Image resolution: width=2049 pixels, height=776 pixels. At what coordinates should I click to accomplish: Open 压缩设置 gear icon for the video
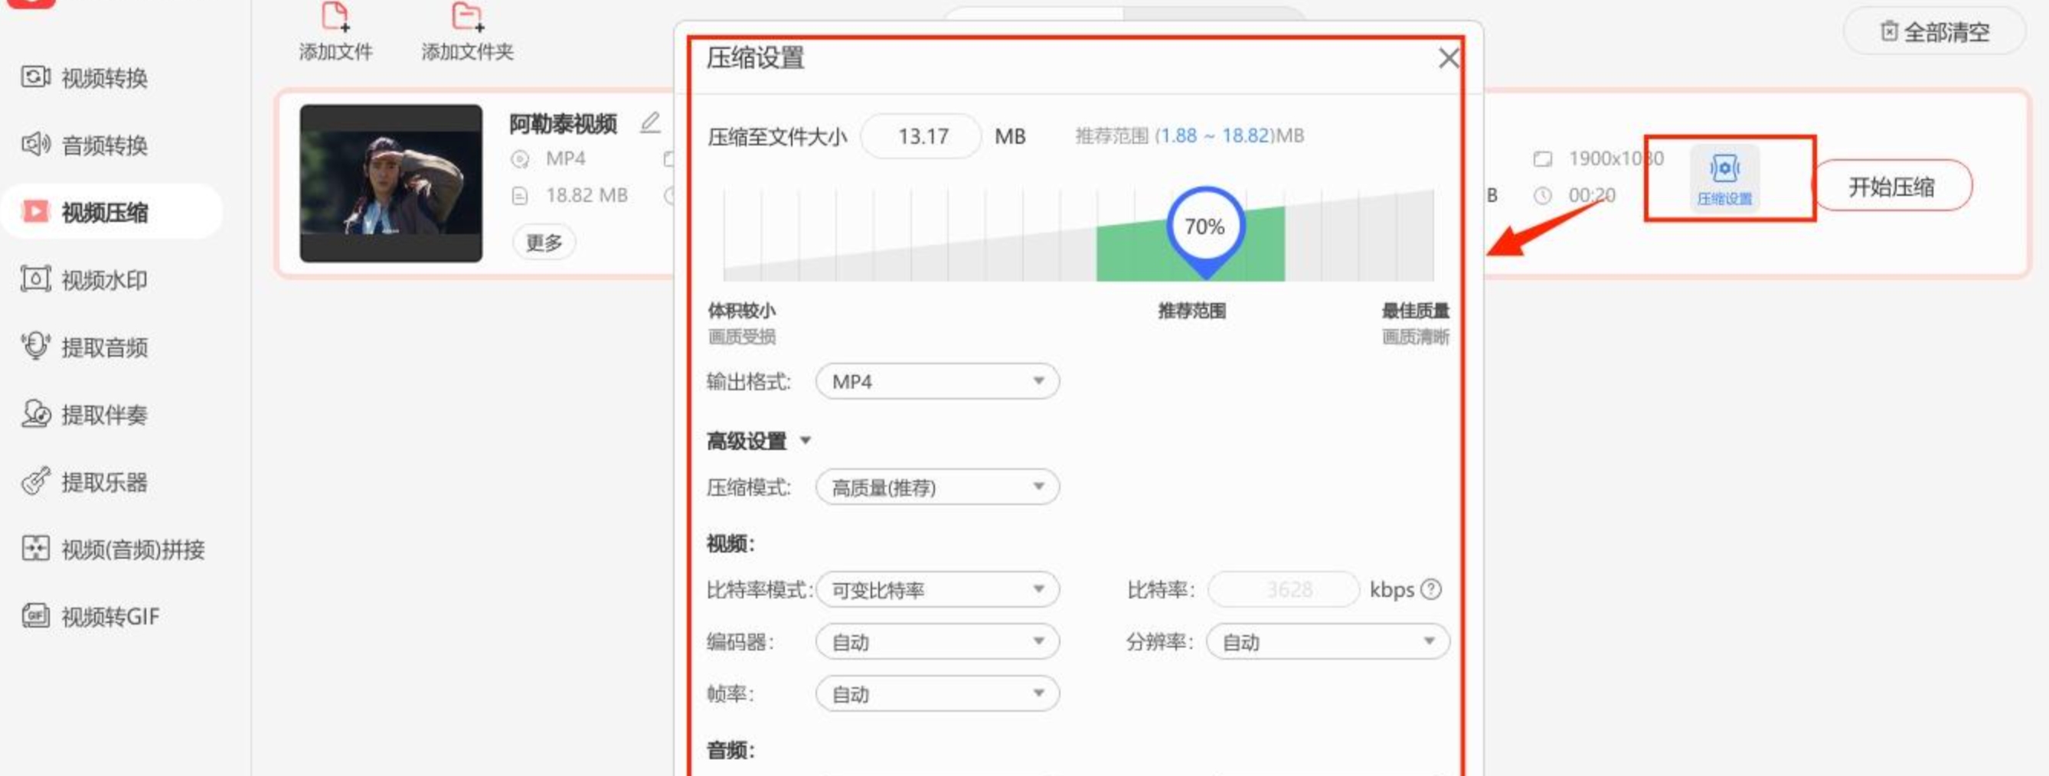click(1724, 168)
